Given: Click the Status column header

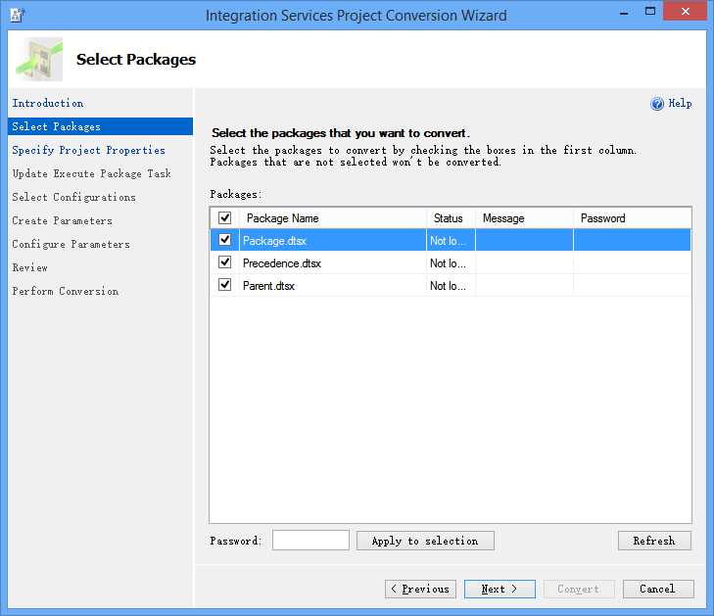Looking at the screenshot, I should [x=450, y=218].
